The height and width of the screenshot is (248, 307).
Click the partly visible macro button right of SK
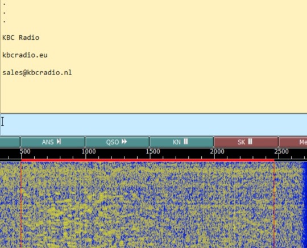(x=293, y=142)
